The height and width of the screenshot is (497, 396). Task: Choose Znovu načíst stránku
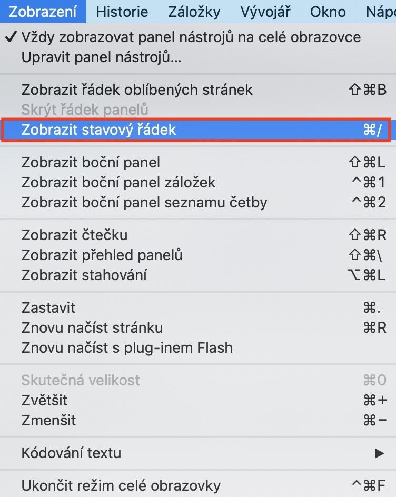[x=92, y=327]
